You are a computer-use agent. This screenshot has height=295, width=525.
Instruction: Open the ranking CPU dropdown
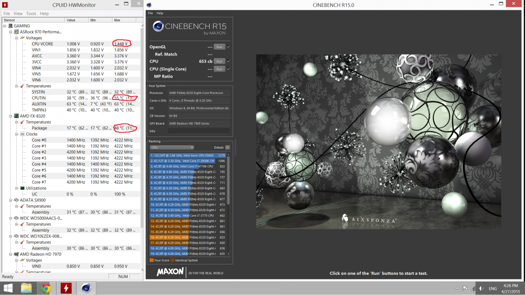coord(171,148)
